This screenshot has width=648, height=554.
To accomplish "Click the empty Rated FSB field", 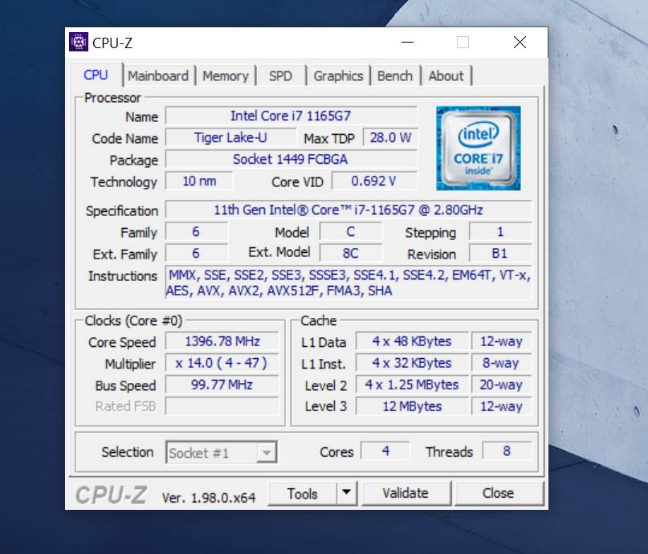I will pos(222,406).
